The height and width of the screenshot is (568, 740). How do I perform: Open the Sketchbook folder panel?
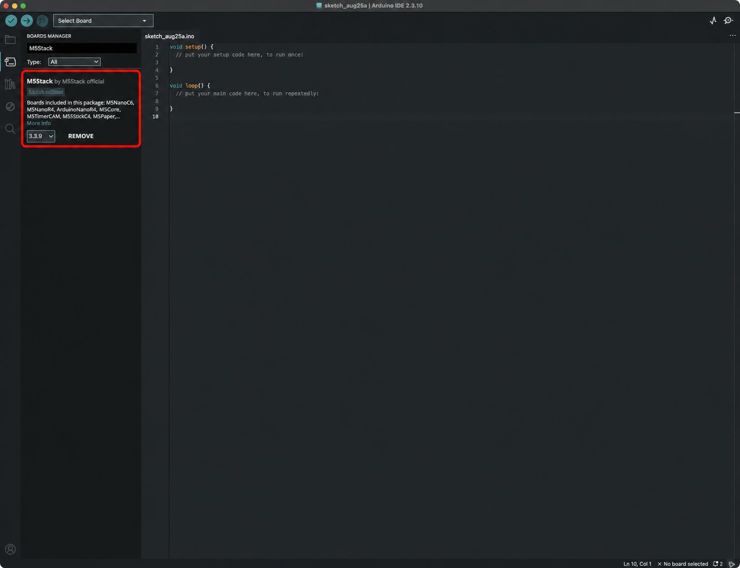coord(10,40)
